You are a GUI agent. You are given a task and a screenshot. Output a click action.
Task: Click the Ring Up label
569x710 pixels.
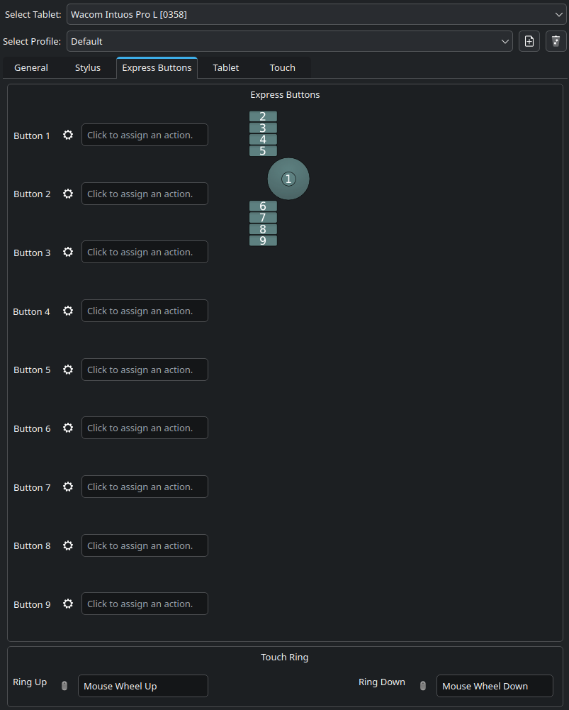click(x=30, y=682)
